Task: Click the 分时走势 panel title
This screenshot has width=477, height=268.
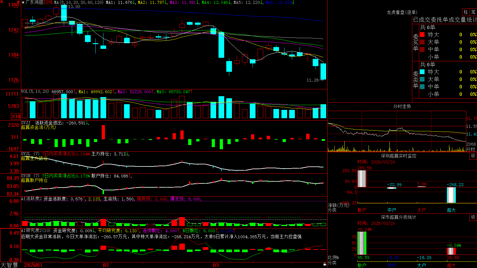Action: pyautogui.click(x=402, y=106)
